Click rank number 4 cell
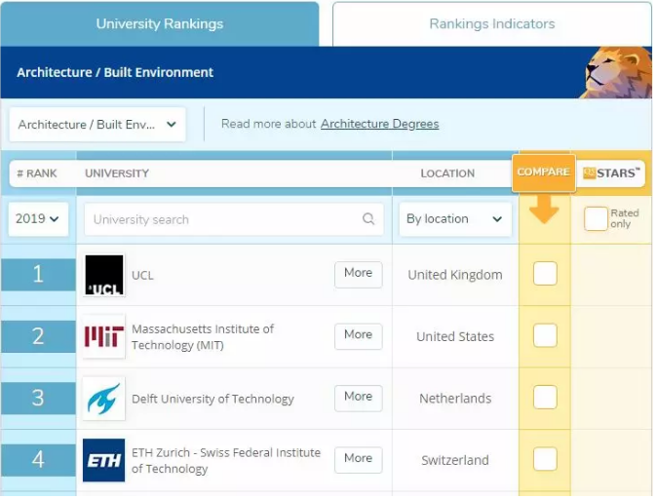The height and width of the screenshot is (499, 656). tap(38, 461)
